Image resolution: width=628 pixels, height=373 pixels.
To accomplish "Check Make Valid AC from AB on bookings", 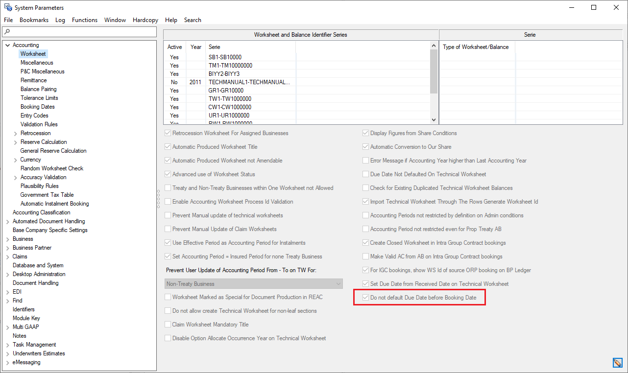I will (365, 256).
